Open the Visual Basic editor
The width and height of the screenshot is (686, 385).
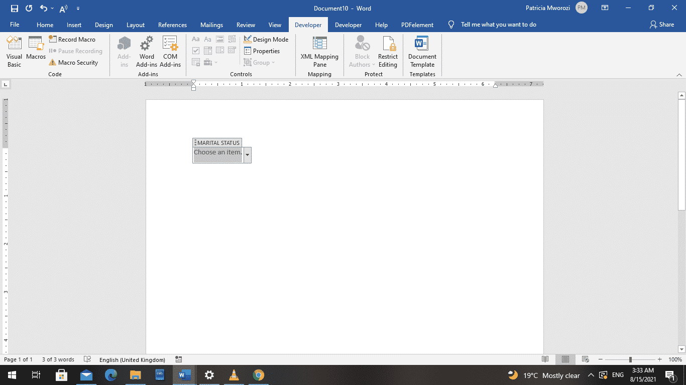click(x=14, y=51)
